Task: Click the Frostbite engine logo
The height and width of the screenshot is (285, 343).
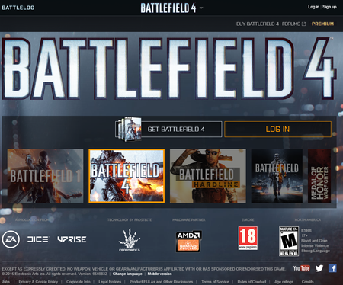Action: click(x=130, y=240)
